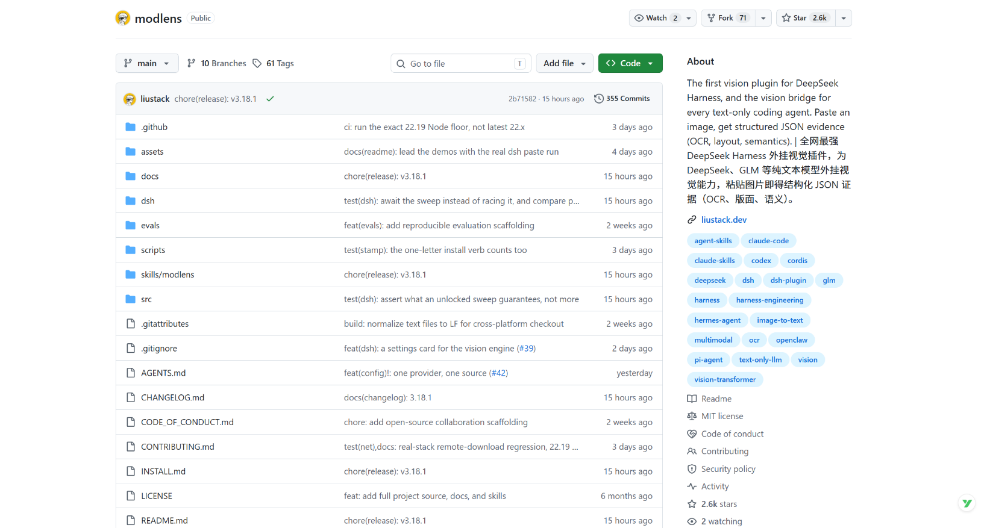Open pull request #39 link
This screenshot has width=987, height=528.
pyautogui.click(x=527, y=349)
